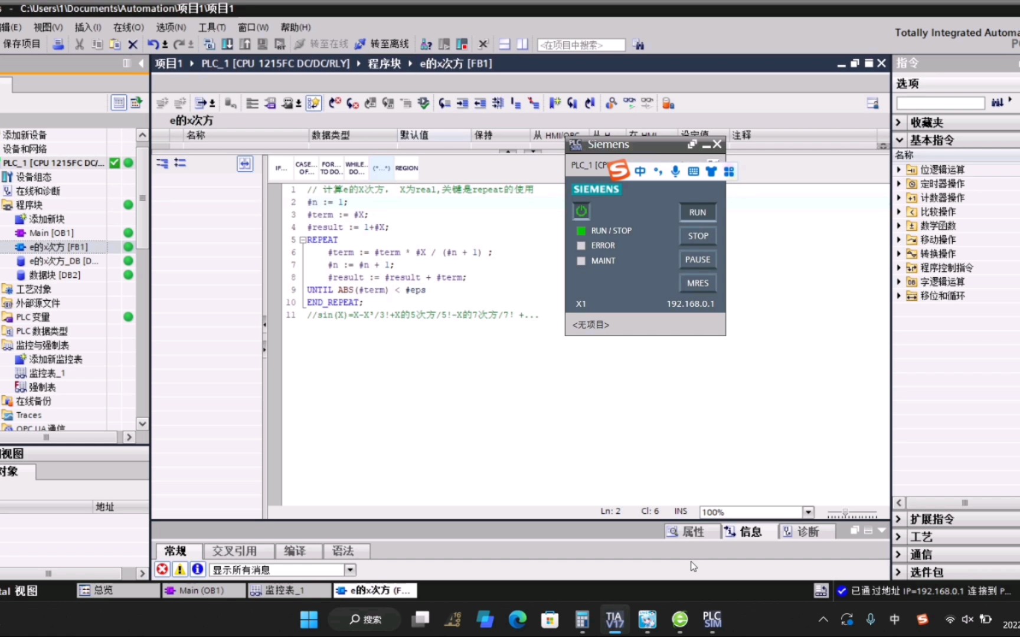1020x637 pixels.
Task: Toggle the error messages filter icon
Action: [162, 569]
